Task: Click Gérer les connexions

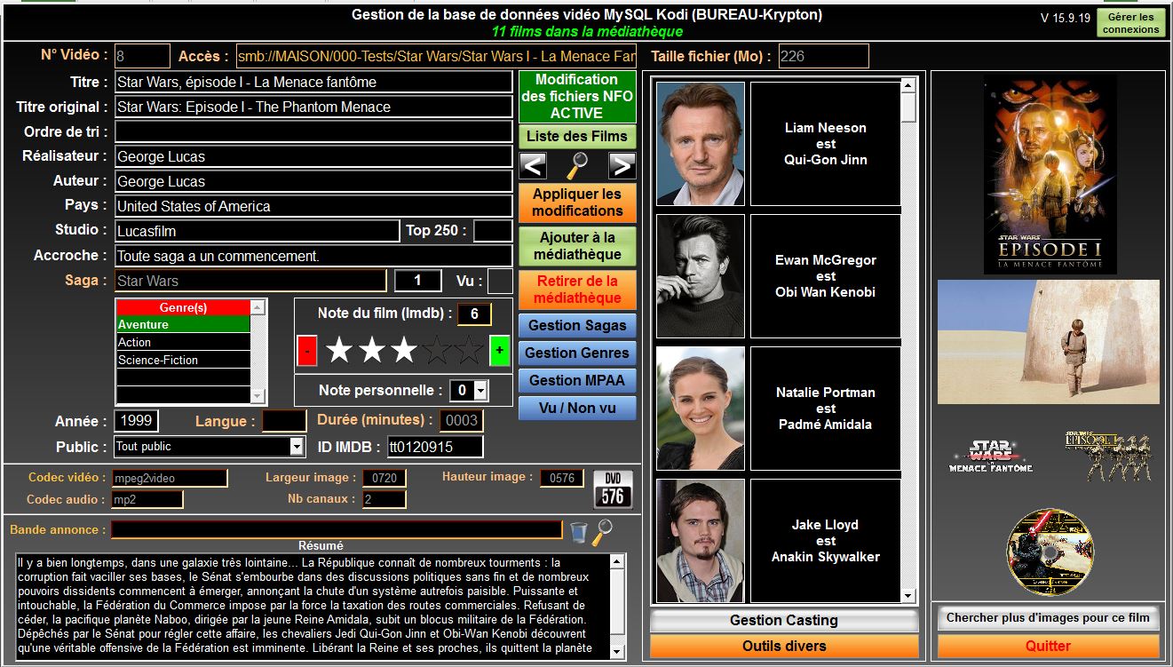Action: point(1131,23)
